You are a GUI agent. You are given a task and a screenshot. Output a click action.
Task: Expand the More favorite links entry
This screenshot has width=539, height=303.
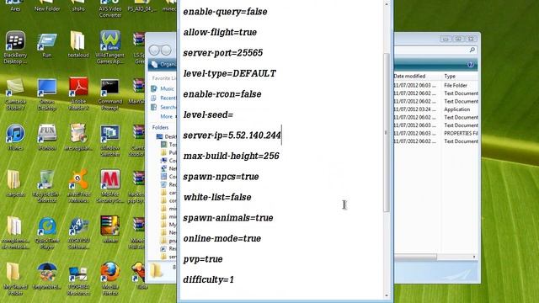point(167,116)
